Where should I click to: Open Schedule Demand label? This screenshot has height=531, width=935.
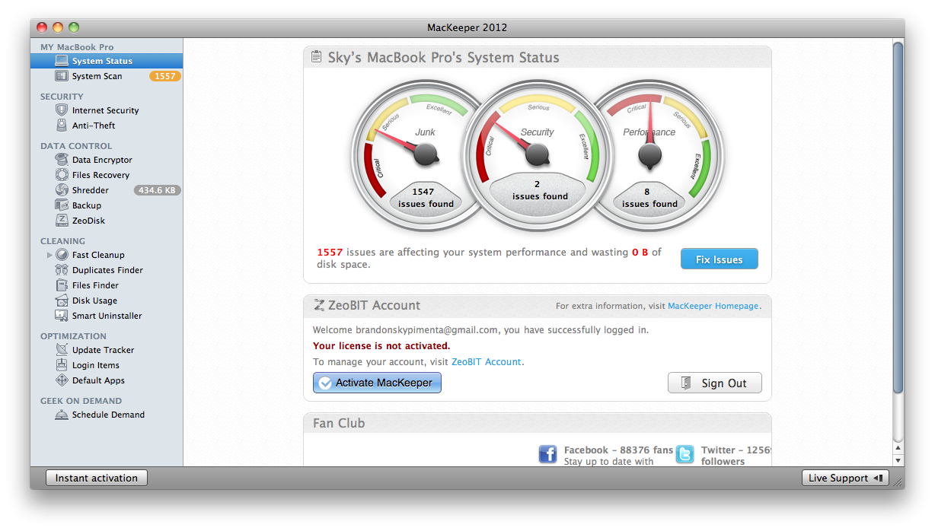pyautogui.click(x=108, y=415)
